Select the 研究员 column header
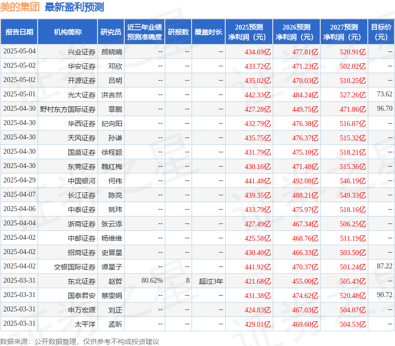Viewport: 395px width, 346px height. 111,32
